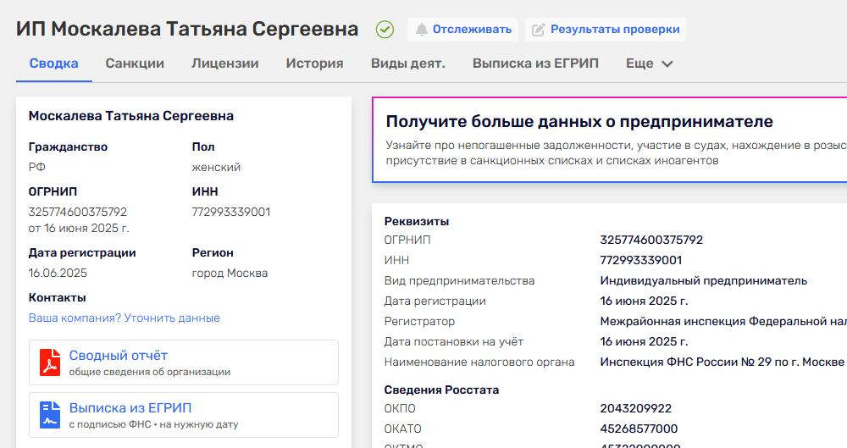Click the citizenship value РФ
The image size is (847, 448).
[x=36, y=168]
